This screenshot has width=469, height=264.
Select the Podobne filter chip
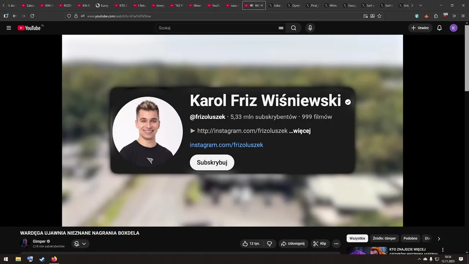click(410, 238)
